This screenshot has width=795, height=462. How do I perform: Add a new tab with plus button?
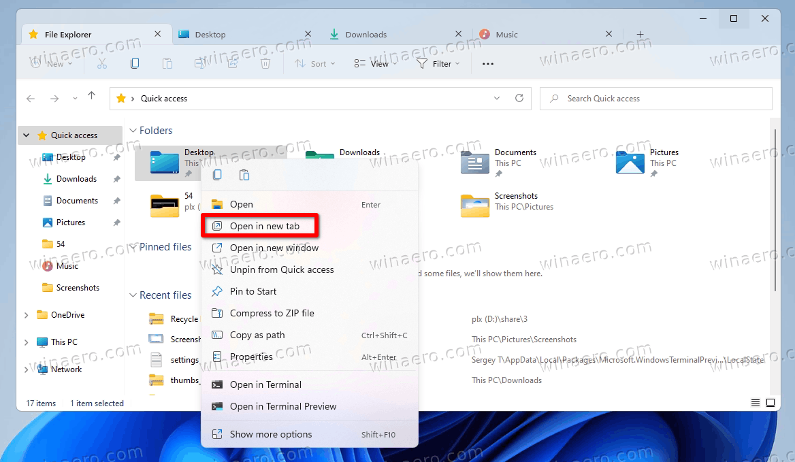pos(640,35)
